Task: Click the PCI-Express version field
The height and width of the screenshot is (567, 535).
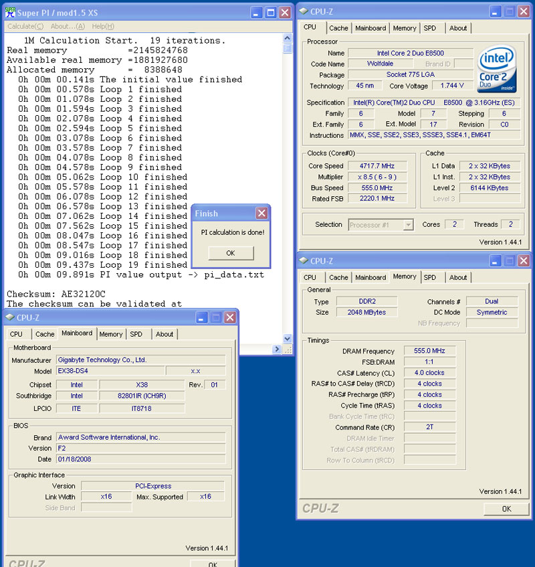Action: pyautogui.click(x=152, y=486)
